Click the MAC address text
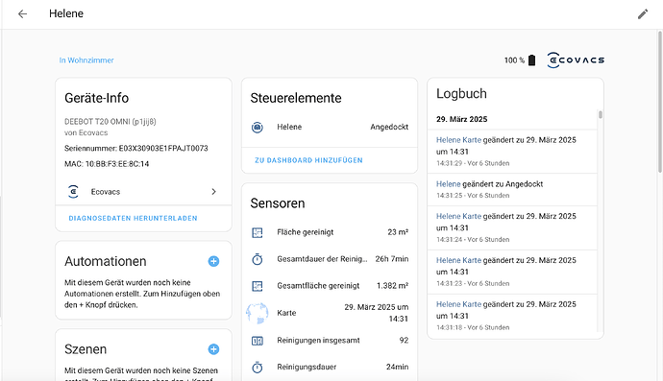The image size is (663, 381). [107, 164]
